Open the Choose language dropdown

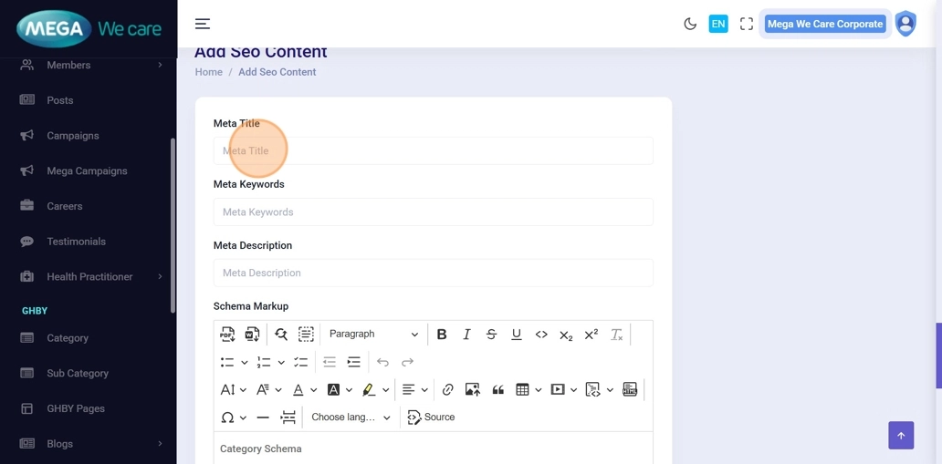(x=351, y=418)
